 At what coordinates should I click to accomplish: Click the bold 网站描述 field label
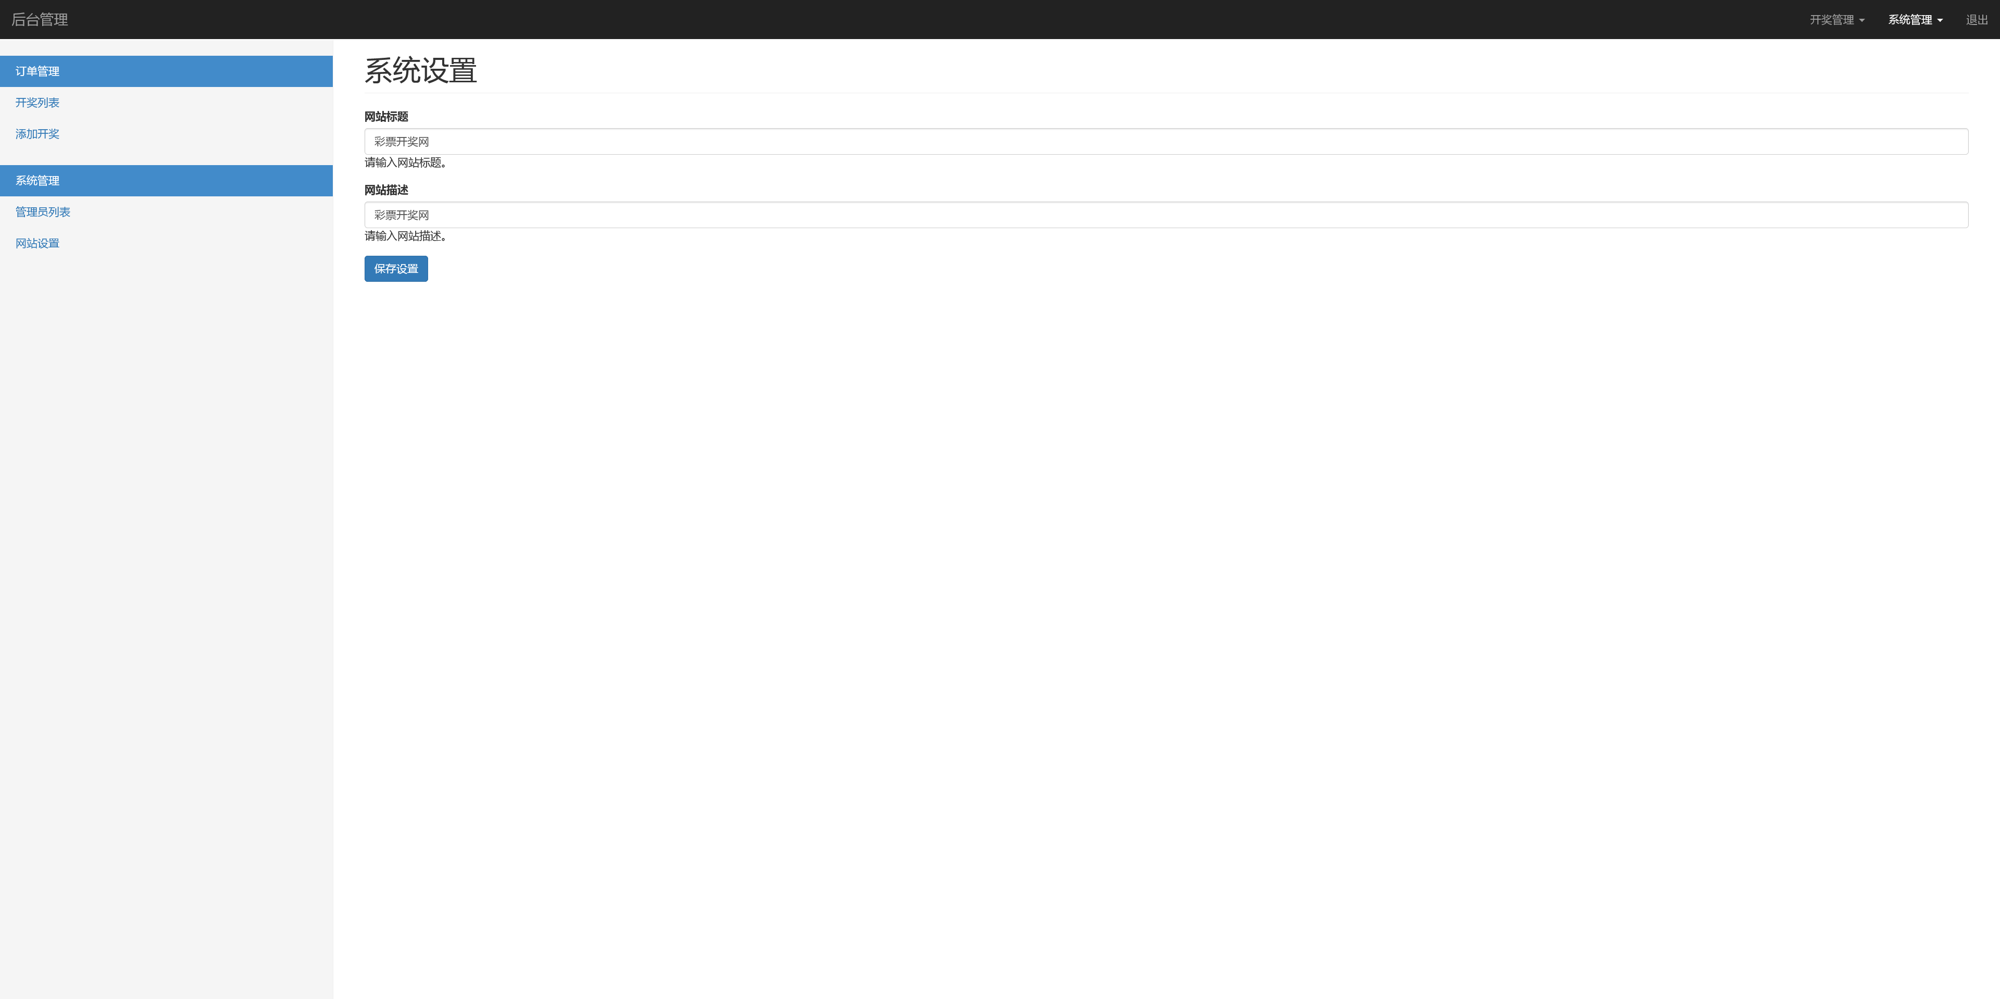point(386,190)
